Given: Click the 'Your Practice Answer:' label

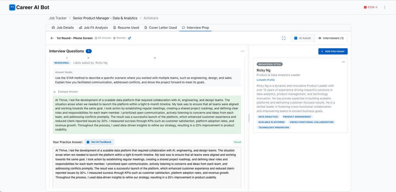Looking at the screenshot, I should (x=68, y=142).
